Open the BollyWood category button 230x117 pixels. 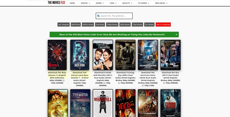[76, 25]
